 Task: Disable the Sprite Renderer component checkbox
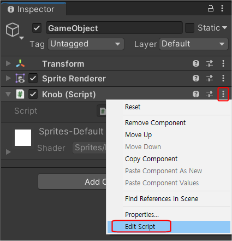(x=33, y=79)
